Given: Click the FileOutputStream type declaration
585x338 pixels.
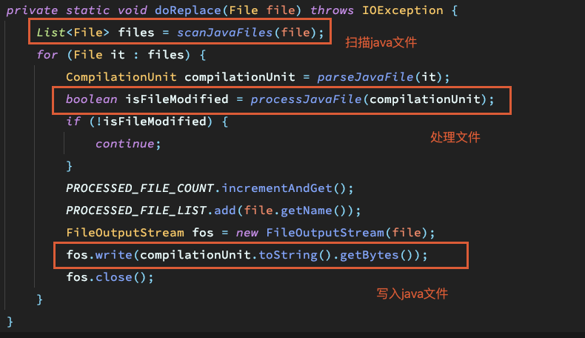Looking at the screenshot, I should [125, 233].
